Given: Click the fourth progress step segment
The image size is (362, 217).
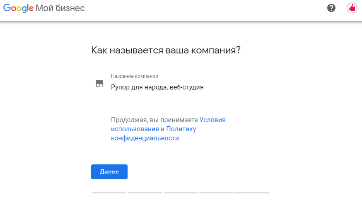Looking at the screenshot, I should click(x=216, y=193).
